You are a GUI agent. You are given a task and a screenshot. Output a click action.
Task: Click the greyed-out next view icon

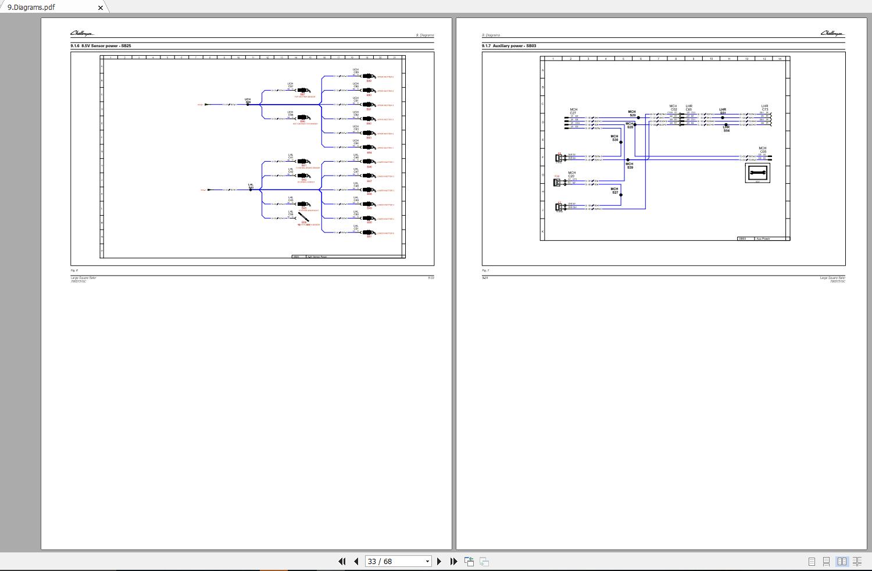tap(484, 562)
